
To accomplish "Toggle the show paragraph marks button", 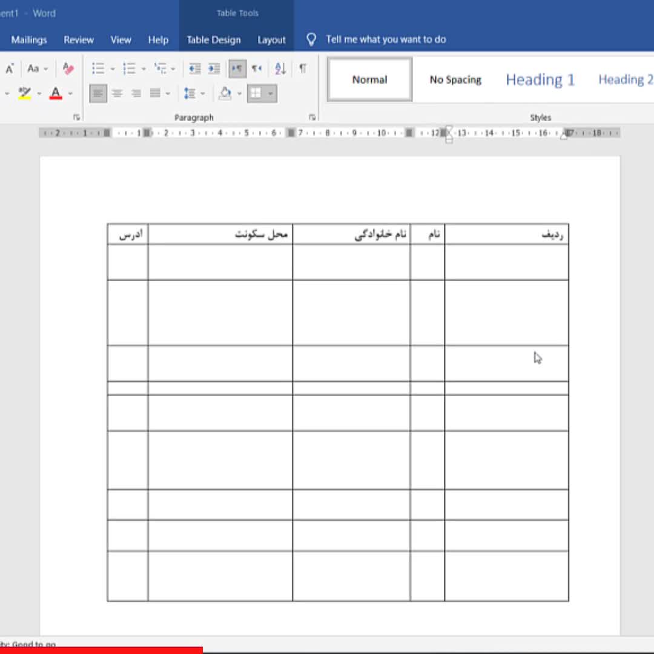I will (x=303, y=68).
